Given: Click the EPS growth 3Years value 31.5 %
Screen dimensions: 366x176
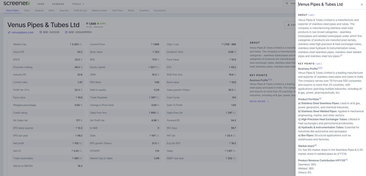Looking at the screenshot, I should [x=156, y=143].
